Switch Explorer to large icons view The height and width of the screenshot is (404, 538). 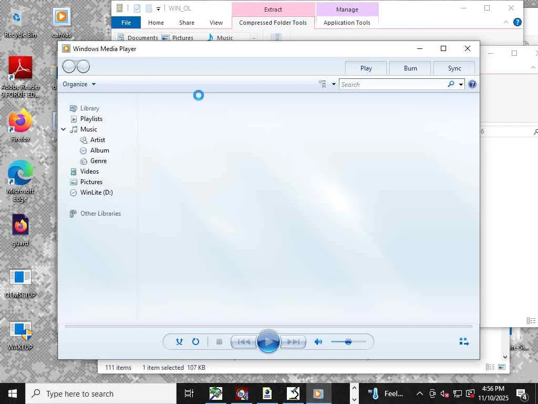point(502,367)
